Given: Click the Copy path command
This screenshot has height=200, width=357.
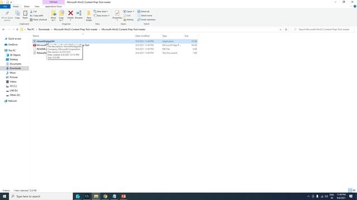Looking at the screenshot, I should pyautogui.click(x=36, y=16).
